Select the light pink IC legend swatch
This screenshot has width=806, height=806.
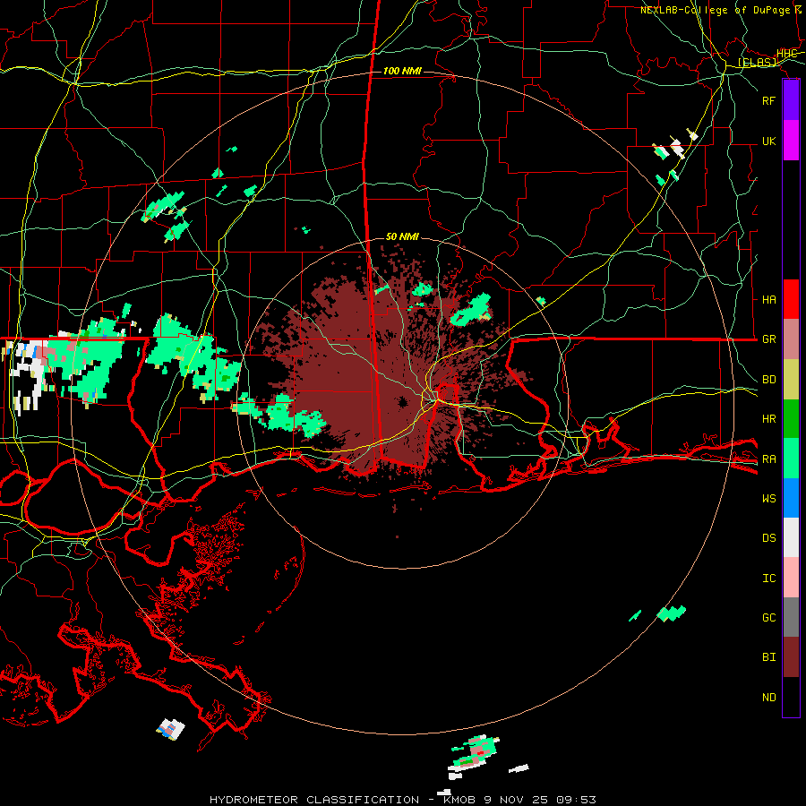pos(791,578)
